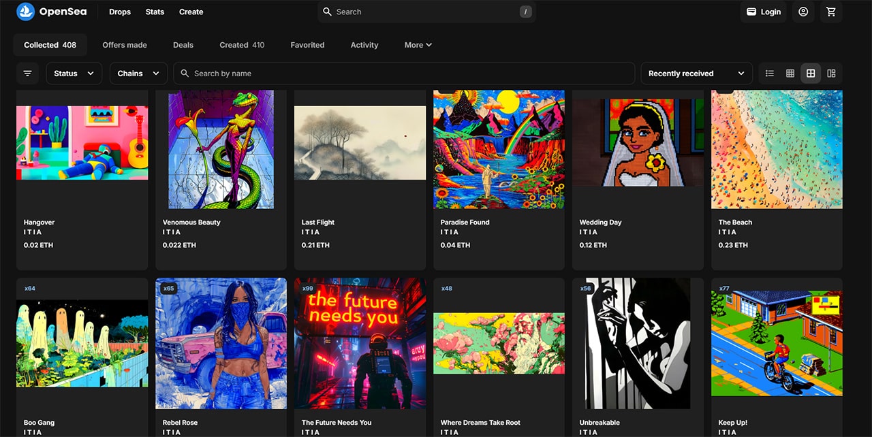The width and height of the screenshot is (872, 437).
Task: Click the Keep Up! title
Action: (x=732, y=423)
